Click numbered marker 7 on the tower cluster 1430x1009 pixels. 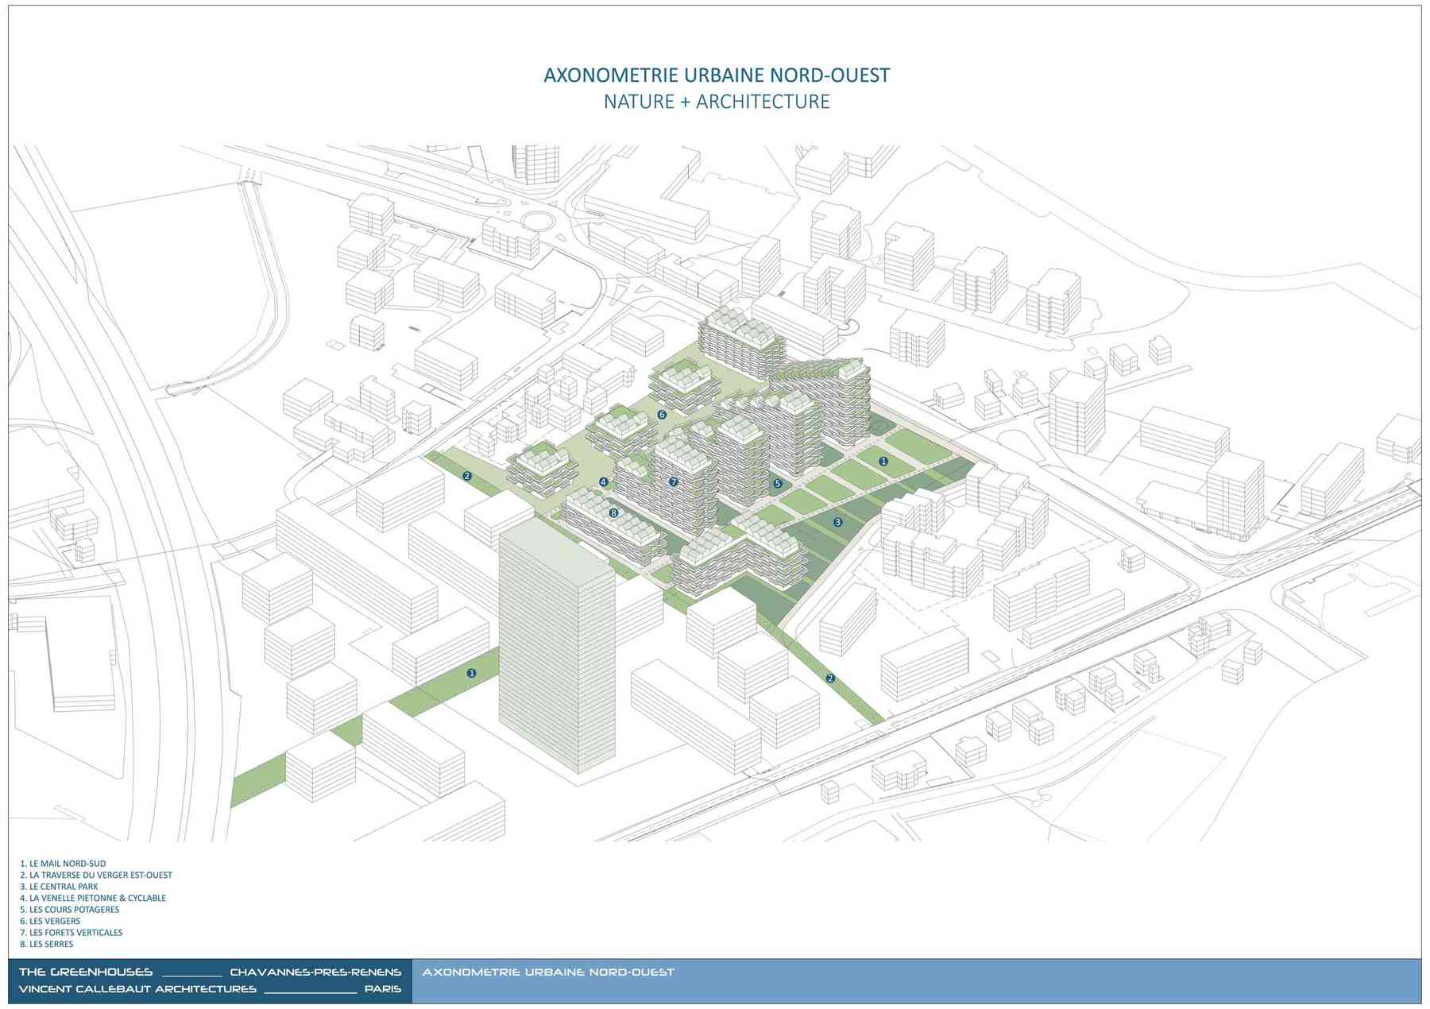(x=674, y=482)
